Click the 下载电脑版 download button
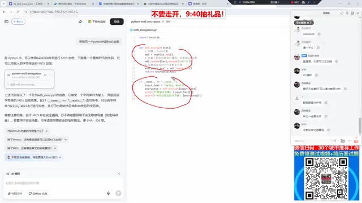The image size is (362, 203). pos(97,21)
